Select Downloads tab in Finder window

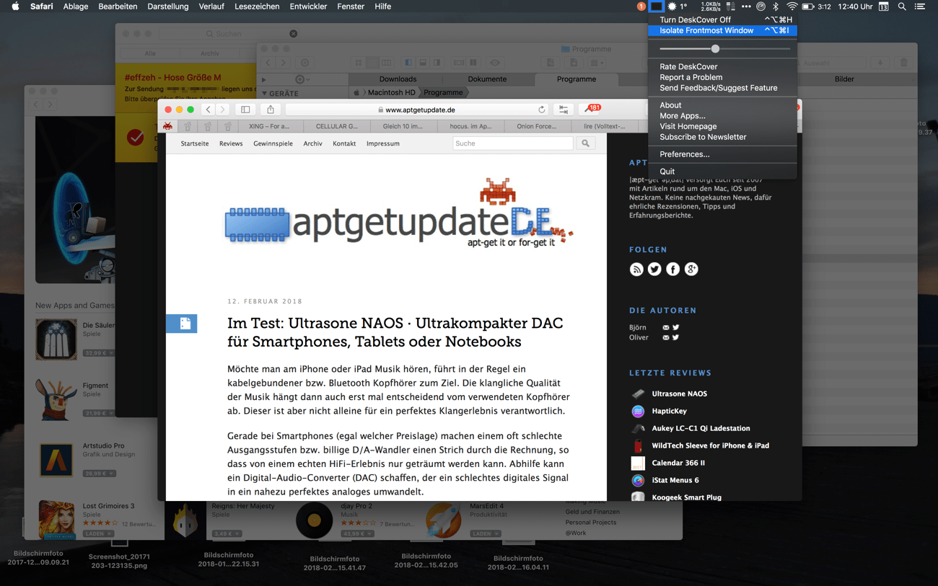[x=398, y=79]
